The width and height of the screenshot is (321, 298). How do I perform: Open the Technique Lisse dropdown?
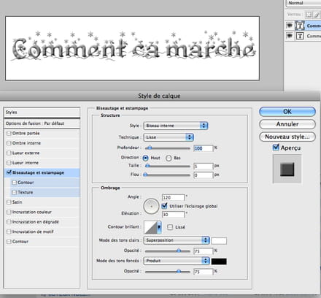169,137
